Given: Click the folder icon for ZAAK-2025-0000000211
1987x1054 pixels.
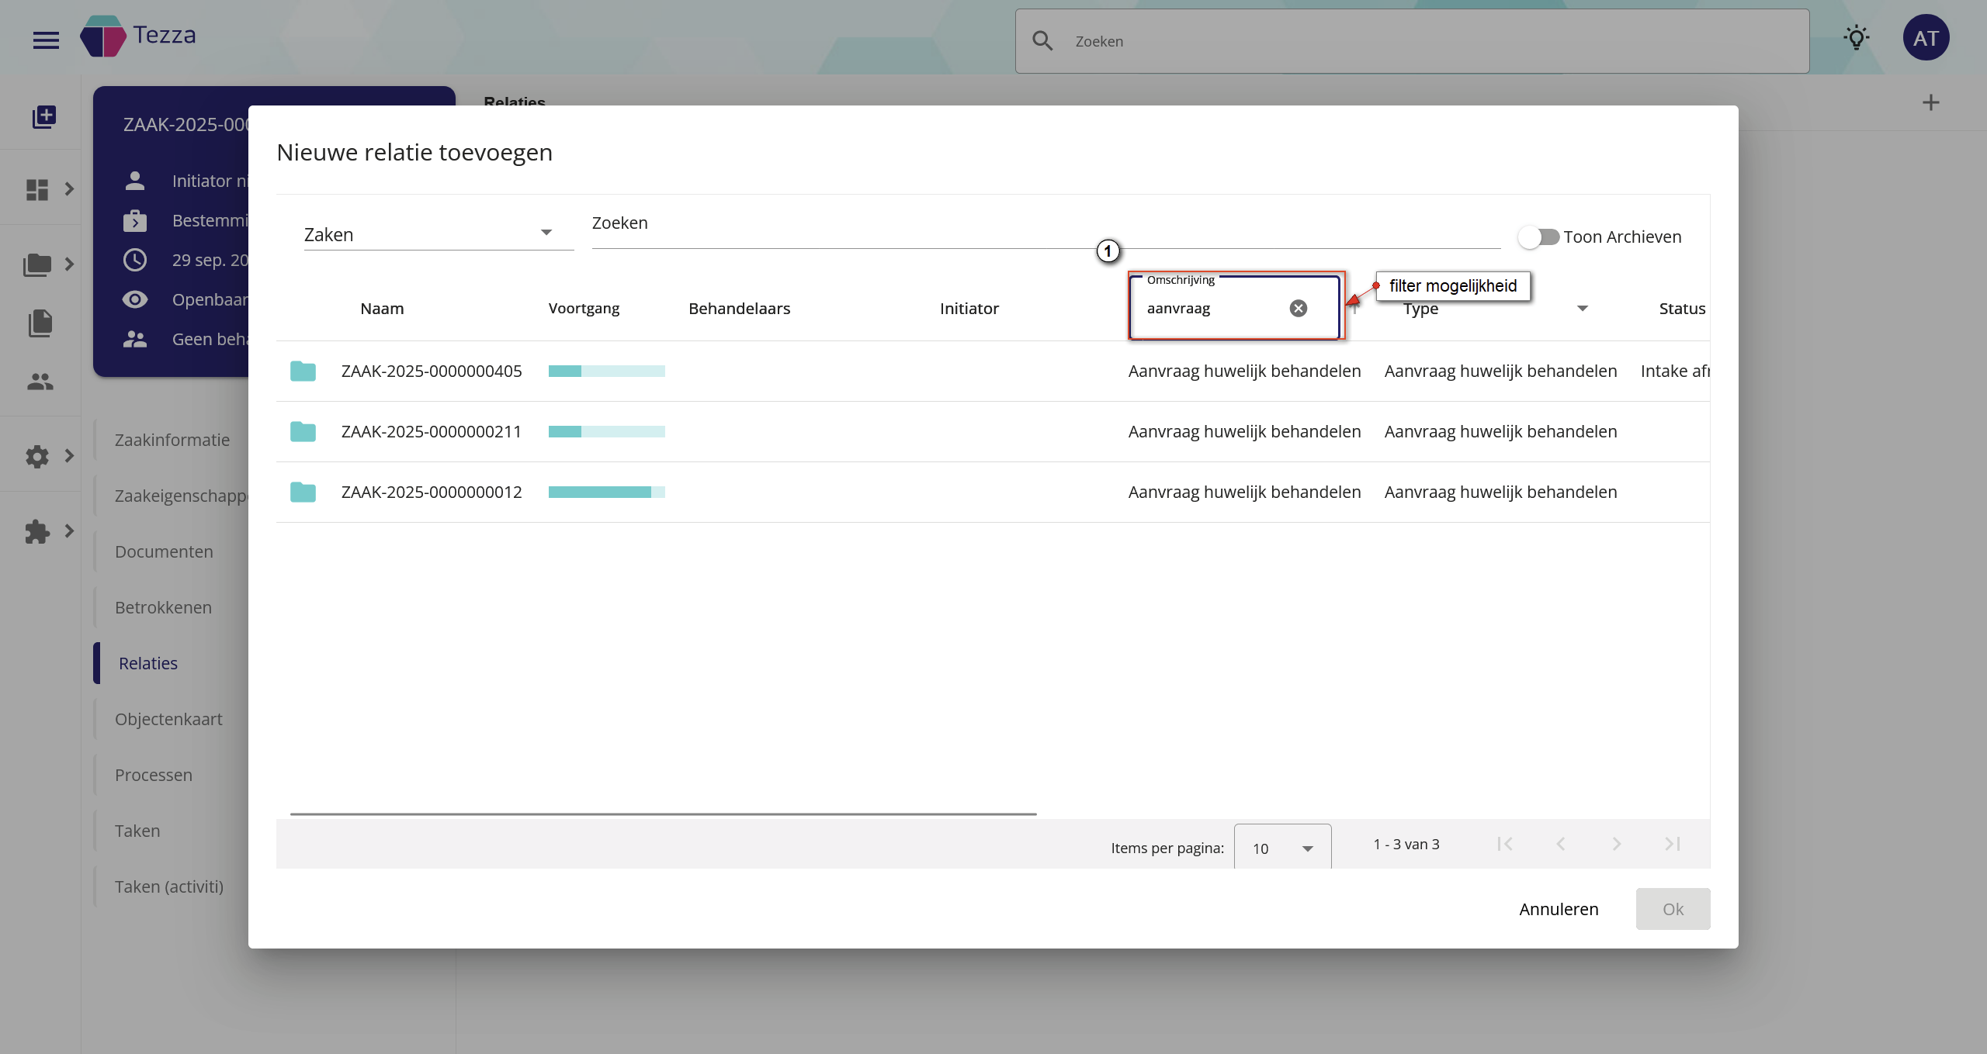Looking at the screenshot, I should coord(303,432).
